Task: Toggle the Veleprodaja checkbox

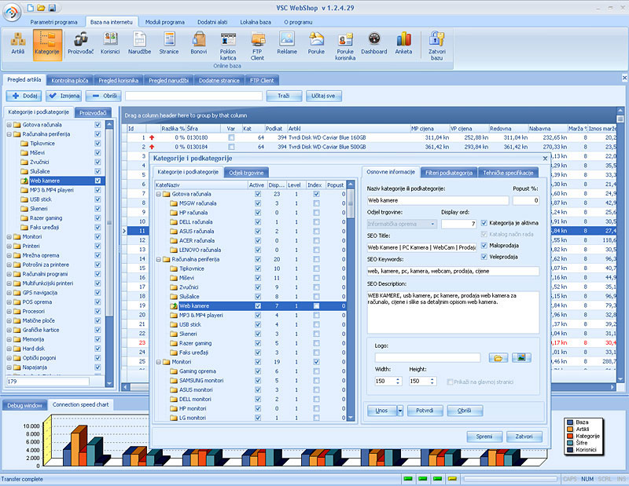Action: (x=484, y=257)
